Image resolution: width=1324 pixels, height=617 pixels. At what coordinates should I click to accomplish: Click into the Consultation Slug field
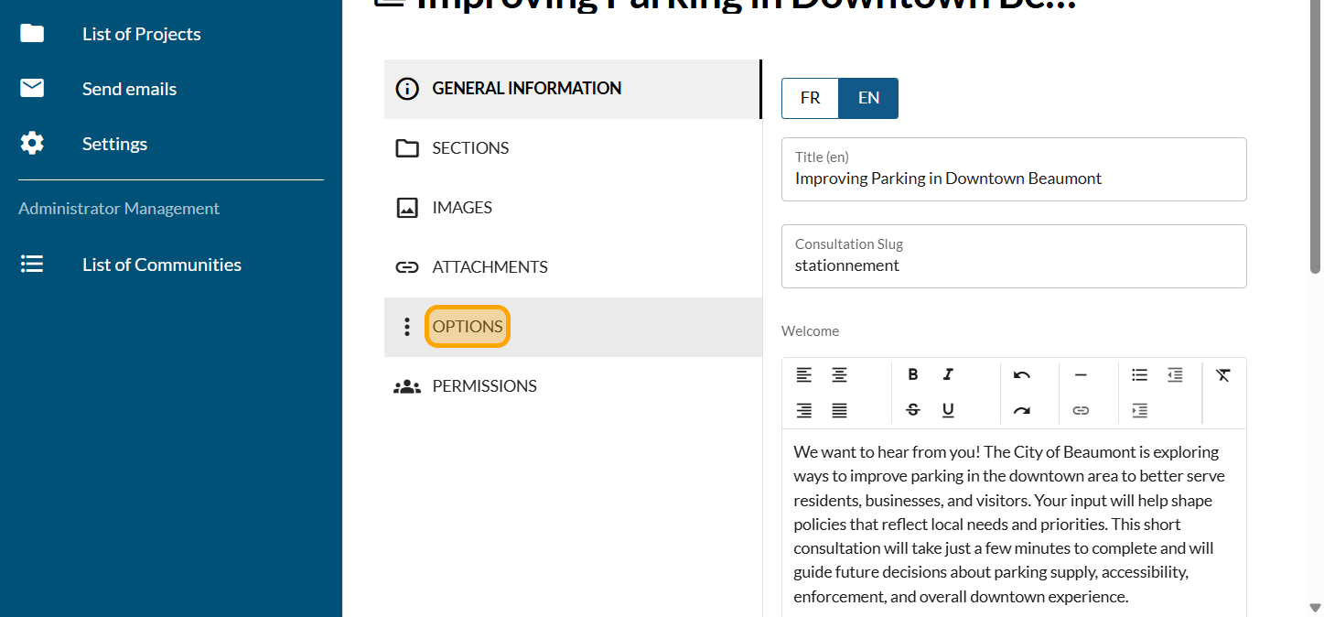pos(1014,266)
